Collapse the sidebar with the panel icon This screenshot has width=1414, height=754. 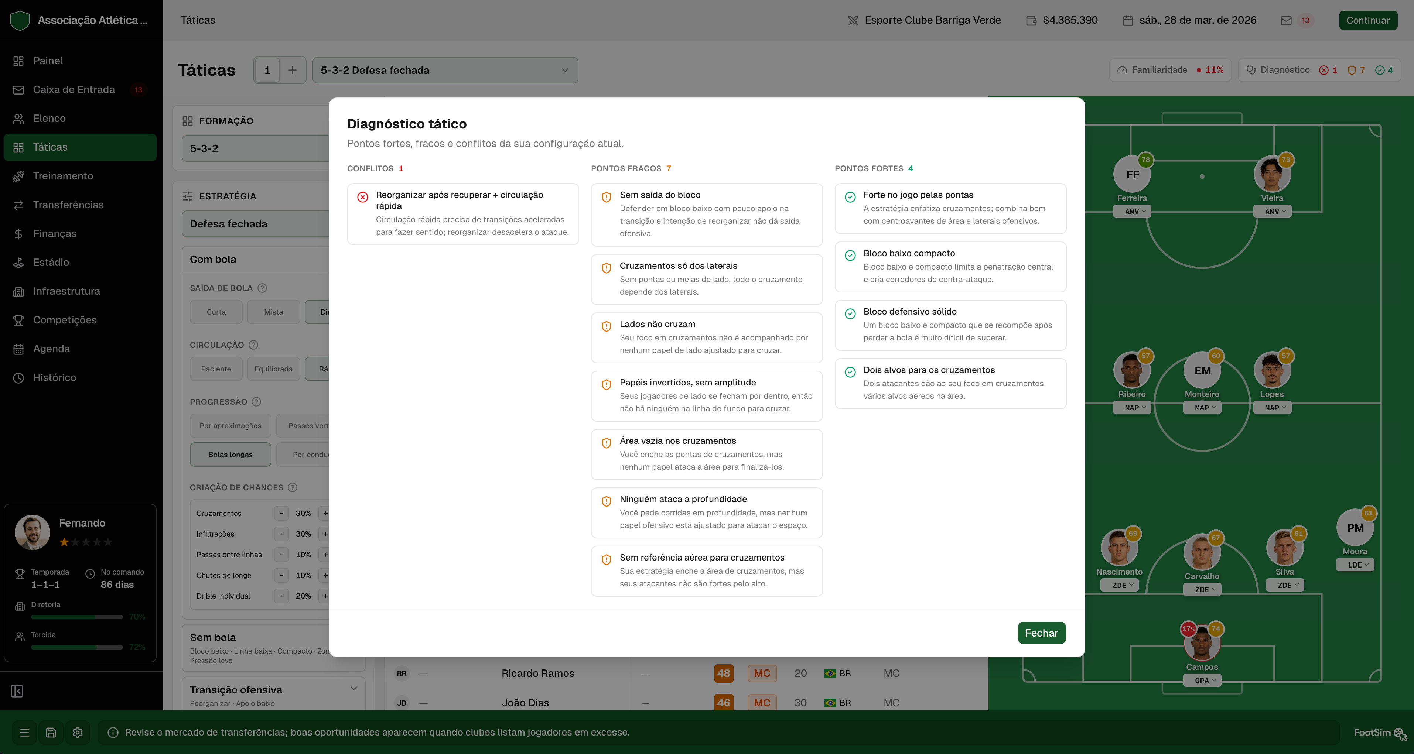(x=18, y=691)
